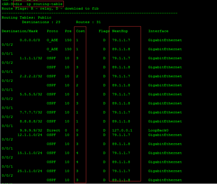217x184 pixels.
Task: Click OSPF in the 5.5.5.5/32 row
Action: [x=51, y=94]
